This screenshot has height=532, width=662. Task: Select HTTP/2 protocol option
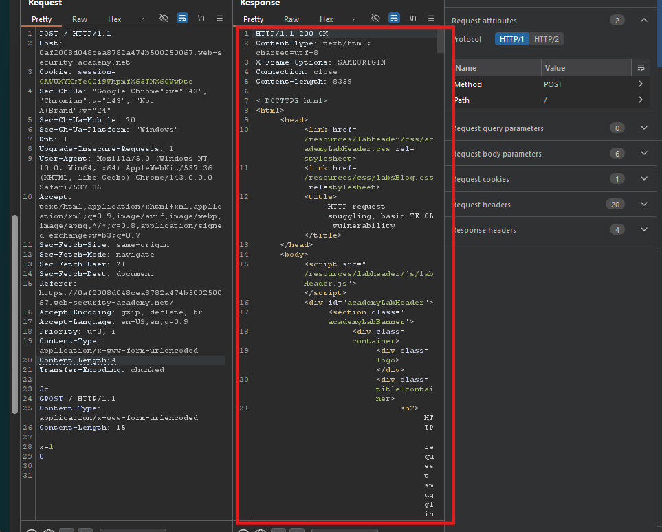point(547,39)
